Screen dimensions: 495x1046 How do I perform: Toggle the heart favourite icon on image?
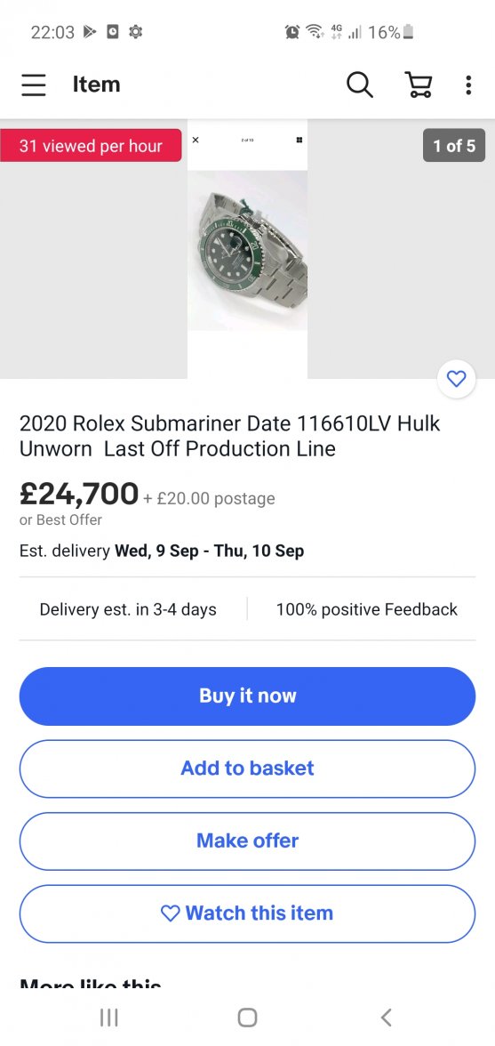point(457,380)
